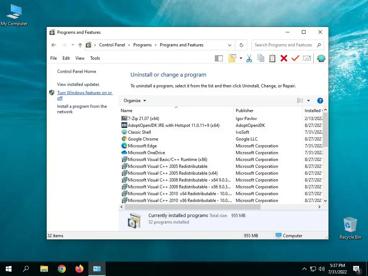Image resolution: width=368 pixels, height=276 pixels.
Task: Click the red X Delete toolbar icon
Action: point(284,58)
